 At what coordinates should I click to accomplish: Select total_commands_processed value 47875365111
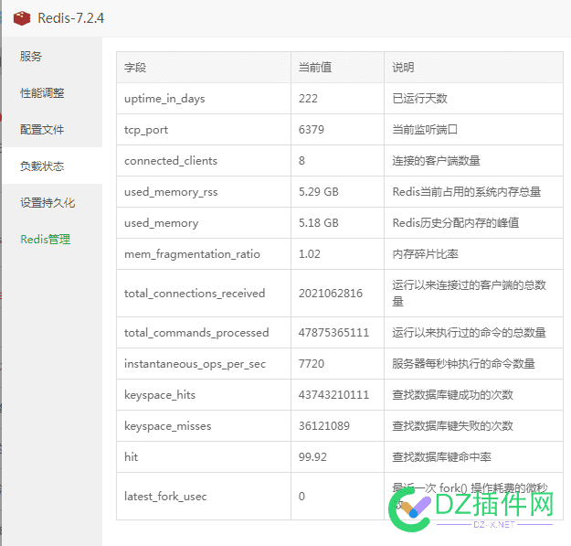333,332
